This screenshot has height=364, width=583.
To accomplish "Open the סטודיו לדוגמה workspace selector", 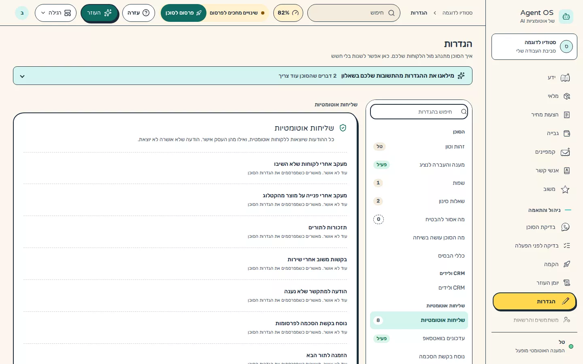I will pyautogui.click(x=534, y=47).
